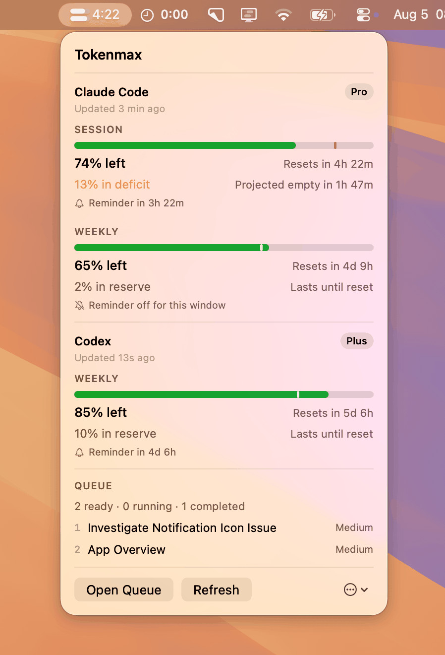Image resolution: width=445 pixels, height=655 pixels.
Task: Toggle the muted bell for weekly reminder off
Action: (79, 306)
